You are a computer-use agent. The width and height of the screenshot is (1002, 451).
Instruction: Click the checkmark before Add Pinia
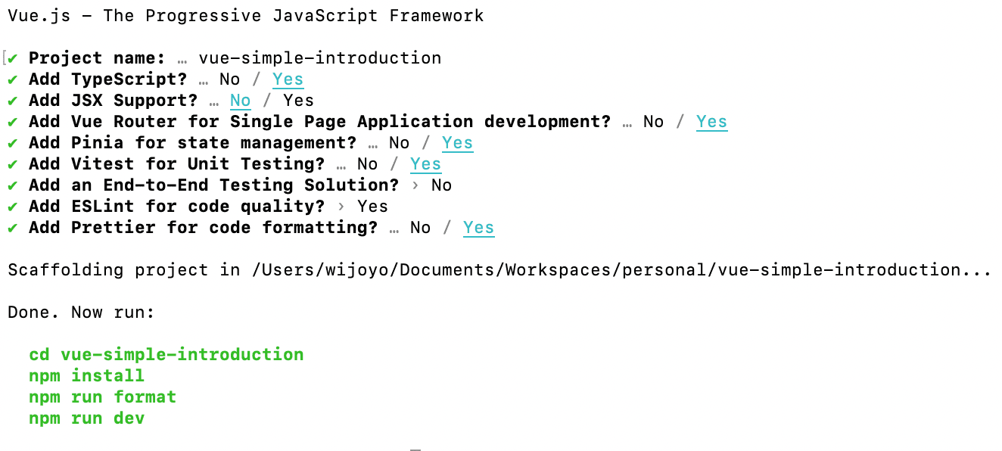click(13, 143)
